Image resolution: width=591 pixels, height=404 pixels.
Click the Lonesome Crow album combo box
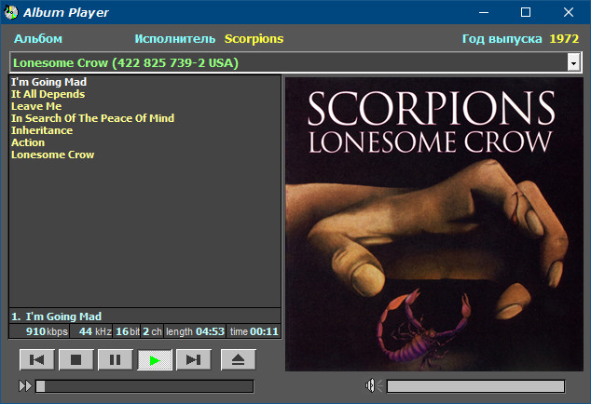tap(295, 62)
